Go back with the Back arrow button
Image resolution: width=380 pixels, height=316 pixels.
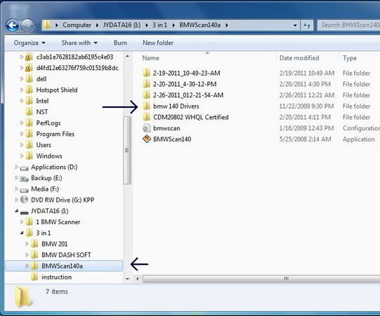(13, 25)
